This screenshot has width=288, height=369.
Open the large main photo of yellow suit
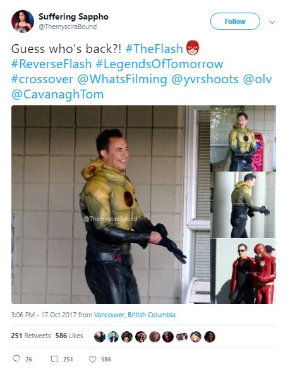(111, 204)
